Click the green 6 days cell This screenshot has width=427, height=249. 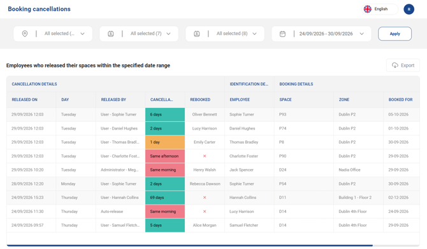click(165, 114)
